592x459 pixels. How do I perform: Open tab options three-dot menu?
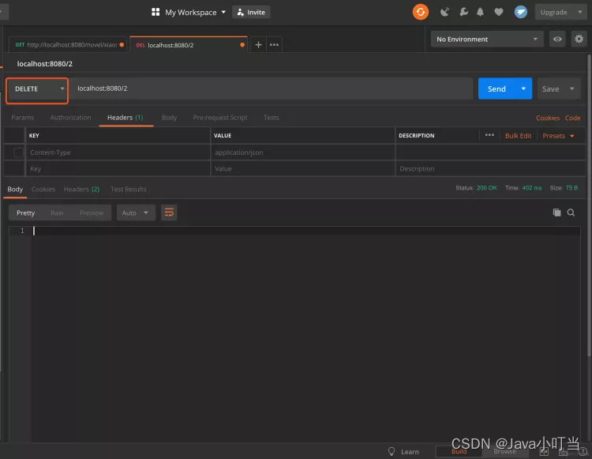click(274, 45)
